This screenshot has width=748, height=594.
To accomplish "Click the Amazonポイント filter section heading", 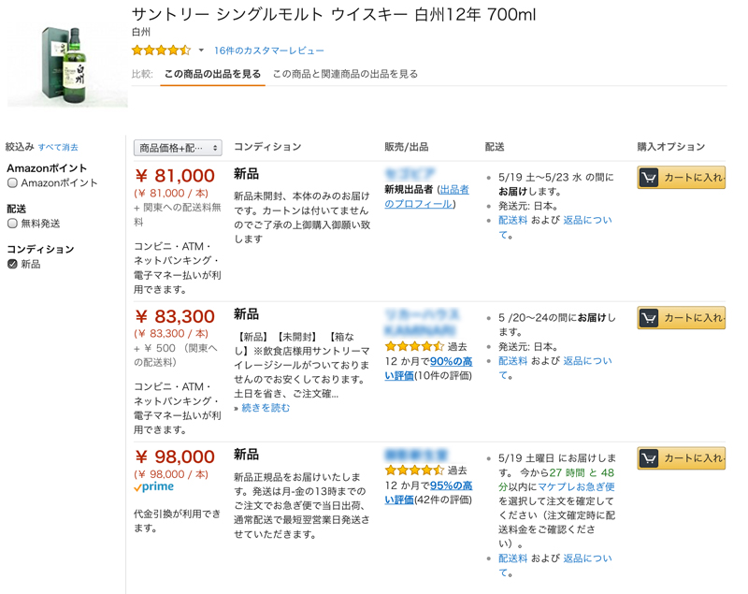I will pos(47,168).
